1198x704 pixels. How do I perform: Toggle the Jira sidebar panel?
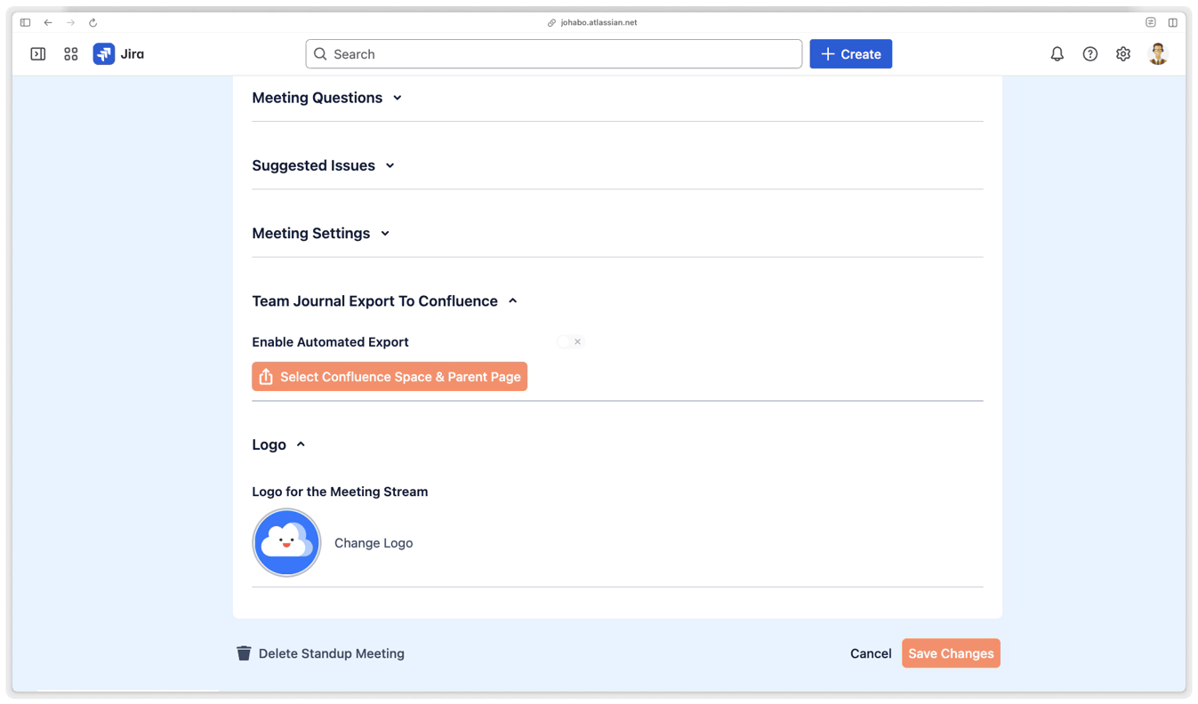click(x=38, y=54)
